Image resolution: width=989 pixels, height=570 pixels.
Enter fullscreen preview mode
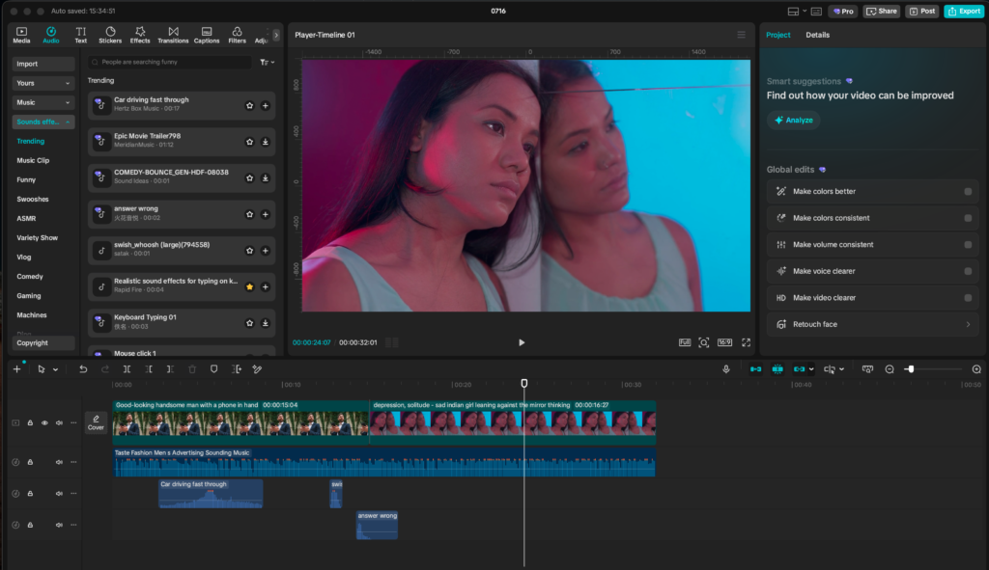[x=747, y=342]
